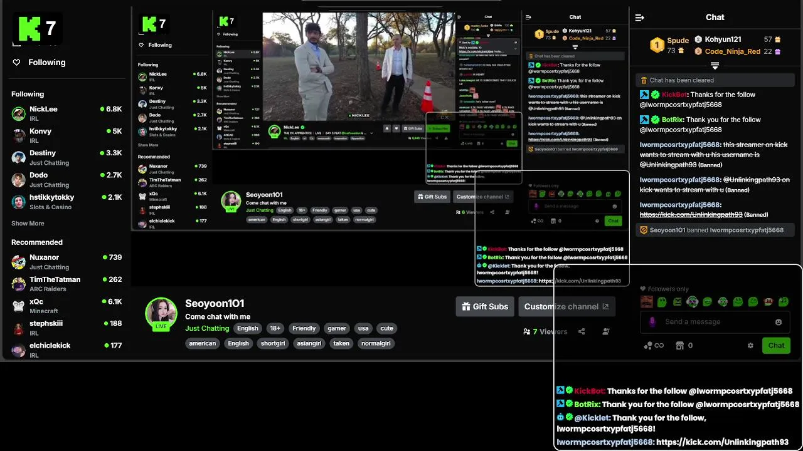This screenshot has width=803, height=451.
Task: Open Nuxanor recommended channel
Action: pos(66,262)
